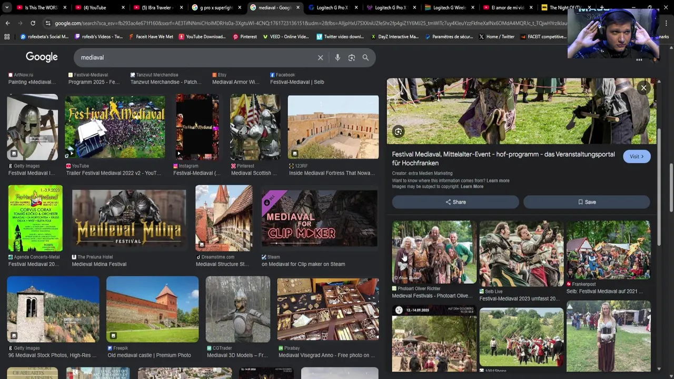Image resolution: width=674 pixels, height=379 pixels.
Task: Open 'rofexb's Videos - Tw...' bookmark
Action: pos(99,37)
